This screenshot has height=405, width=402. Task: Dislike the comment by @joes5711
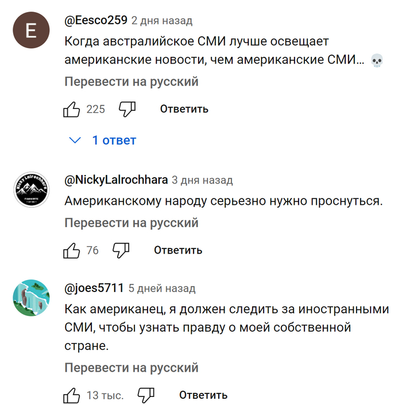(x=146, y=395)
